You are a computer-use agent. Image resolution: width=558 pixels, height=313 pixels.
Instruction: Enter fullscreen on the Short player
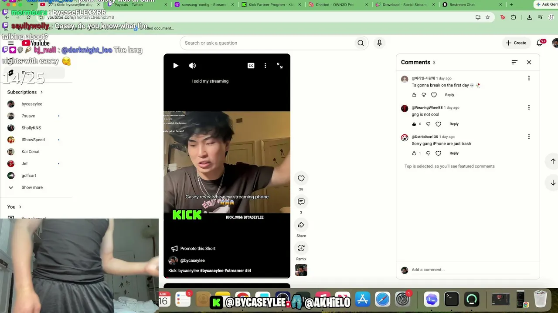[280, 66]
